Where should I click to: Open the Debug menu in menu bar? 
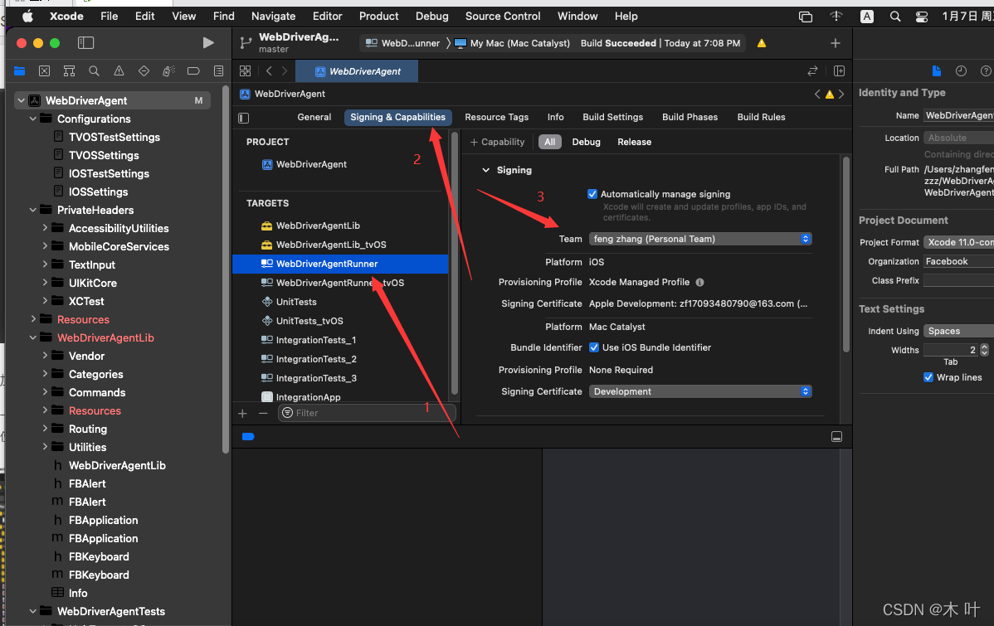431,16
